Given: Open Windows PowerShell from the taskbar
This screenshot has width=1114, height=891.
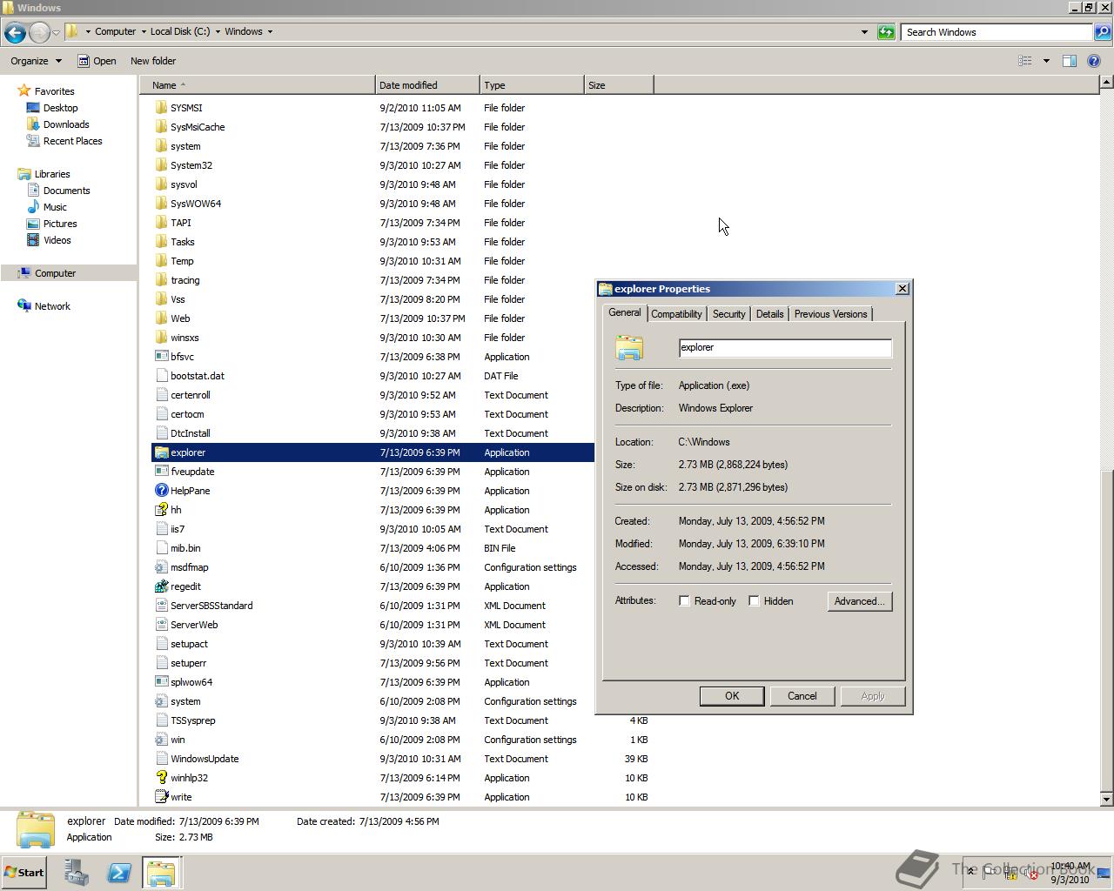Looking at the screenshot, I should pos(119,873).
